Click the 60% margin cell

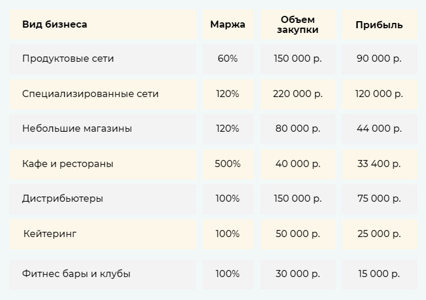(x=227, y=59)
